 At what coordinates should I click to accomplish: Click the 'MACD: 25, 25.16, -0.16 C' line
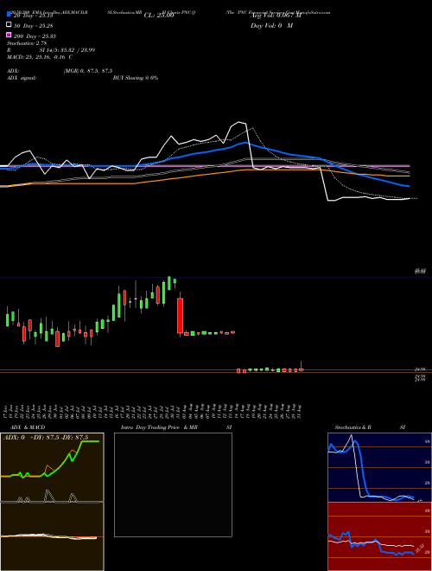[x=39, y=57]
